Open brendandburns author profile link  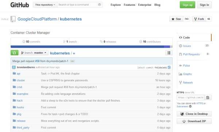coord(26,67)
